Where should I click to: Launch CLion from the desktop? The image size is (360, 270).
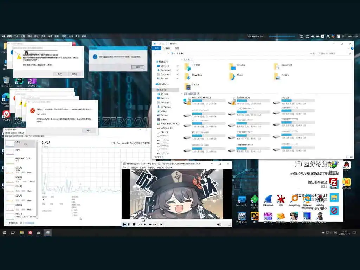[x=19, y=83]
